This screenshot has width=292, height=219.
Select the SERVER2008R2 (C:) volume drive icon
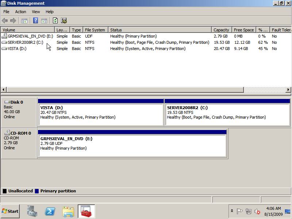tap(4, 42)
